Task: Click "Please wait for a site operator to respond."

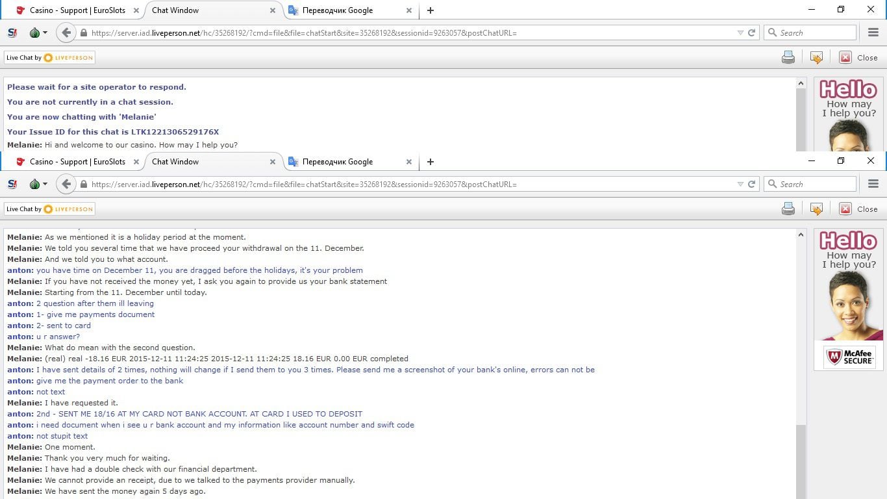Action: click(97, 87)
